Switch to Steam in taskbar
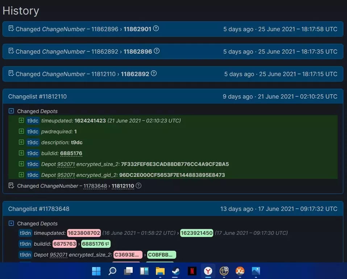Screen dimensions: 347x279 pyautogui.click(x=176, y=271)
